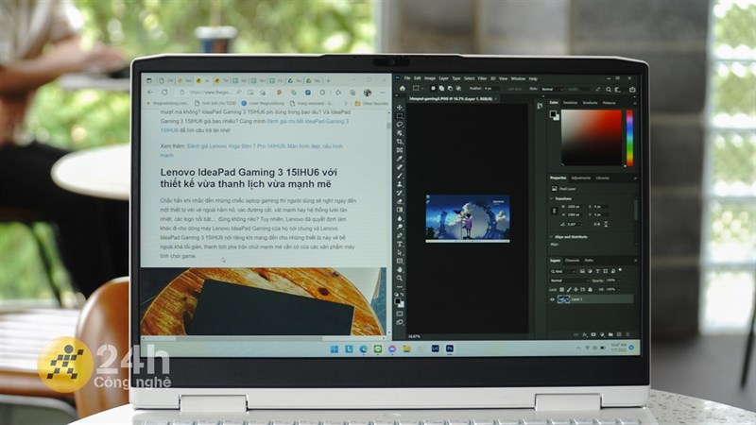Toggle pixel layer filter in Layers

(582, 271)
